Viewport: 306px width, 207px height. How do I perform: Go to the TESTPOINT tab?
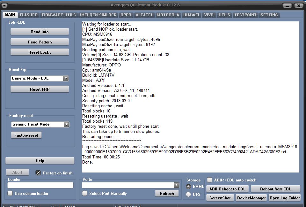tap(245, 15)
